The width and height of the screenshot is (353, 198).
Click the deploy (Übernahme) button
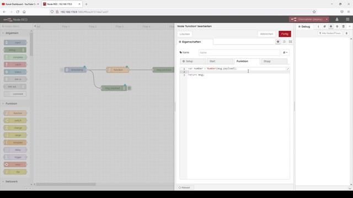pos(307,19)
